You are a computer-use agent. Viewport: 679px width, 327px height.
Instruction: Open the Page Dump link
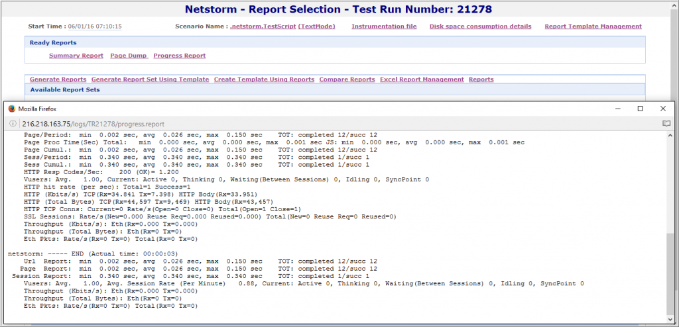[x=129, y=56]
